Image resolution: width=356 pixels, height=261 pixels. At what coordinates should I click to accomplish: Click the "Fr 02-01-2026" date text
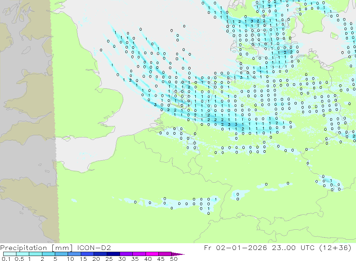point(235,247)
